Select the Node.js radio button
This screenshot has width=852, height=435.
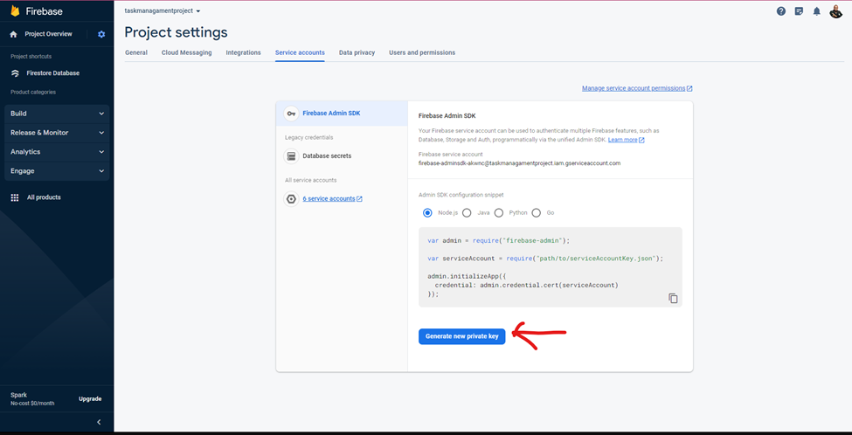tap(427, 213)
